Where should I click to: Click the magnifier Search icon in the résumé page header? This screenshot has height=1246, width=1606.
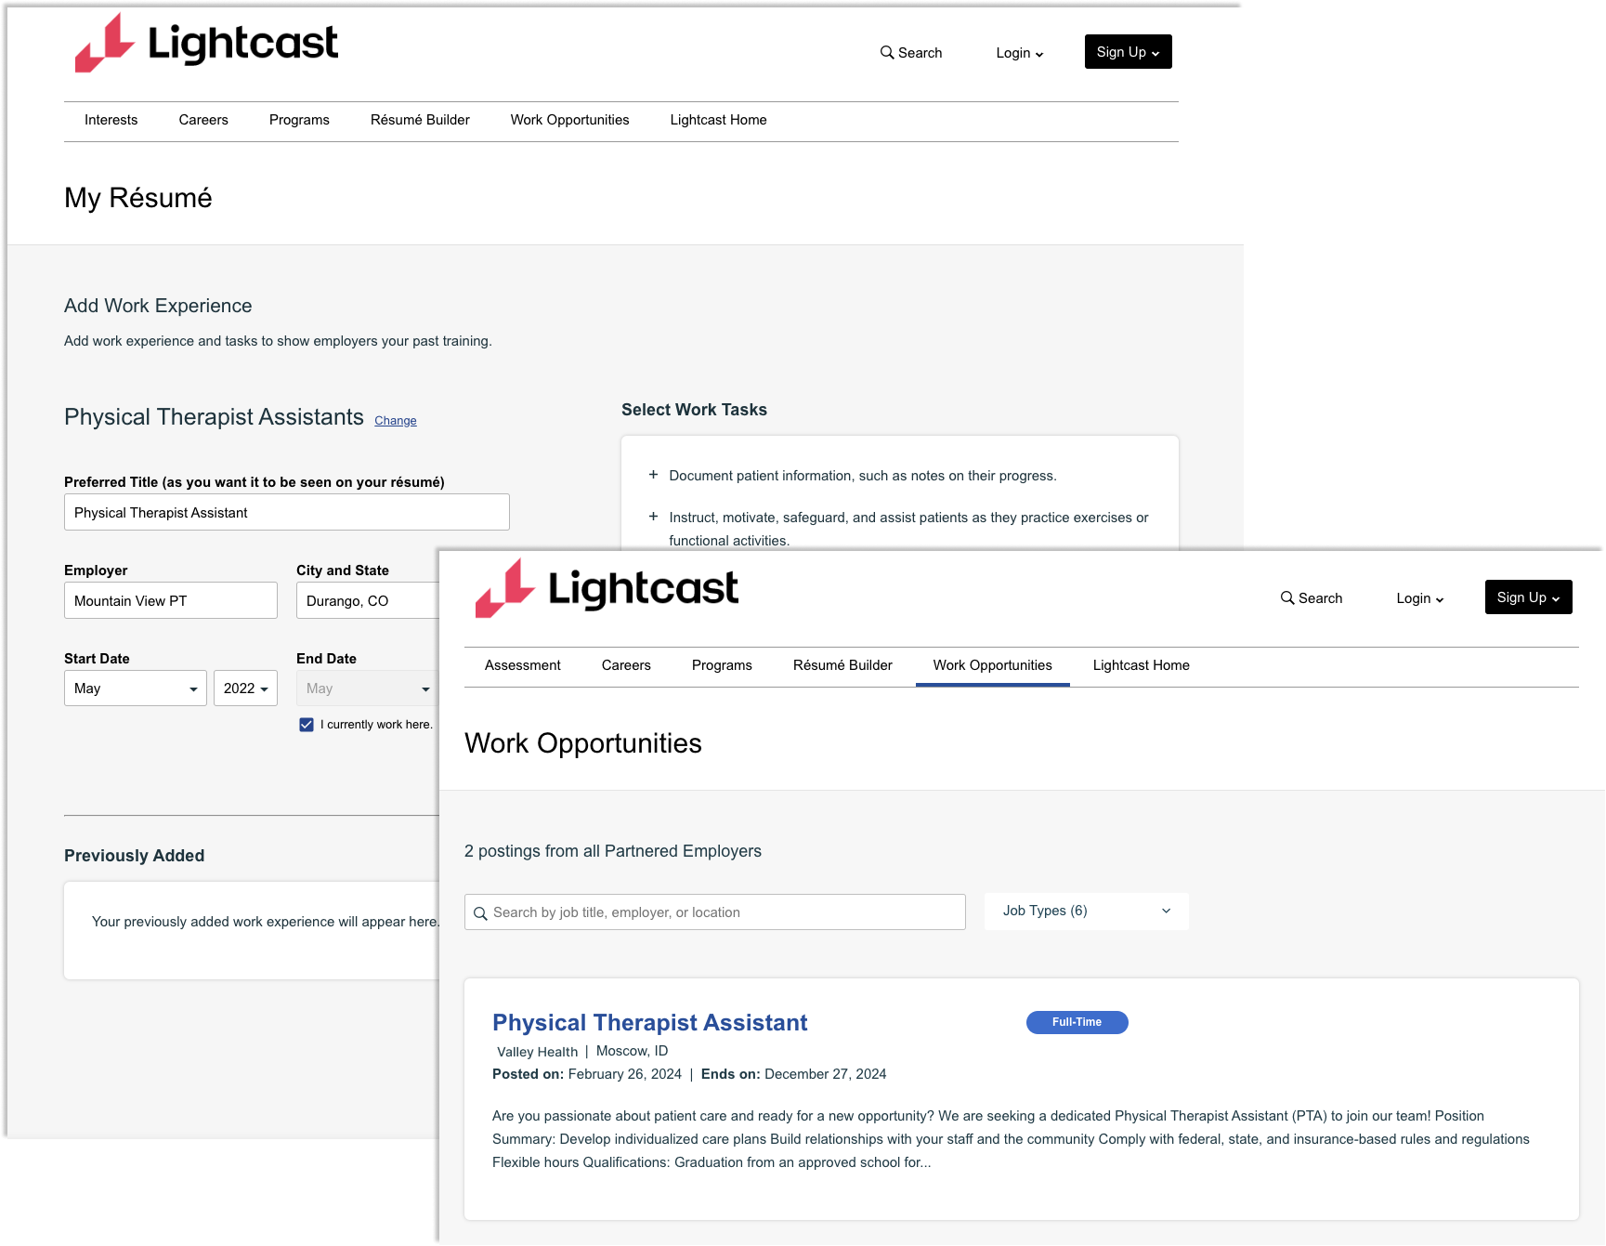click(887, 53)
